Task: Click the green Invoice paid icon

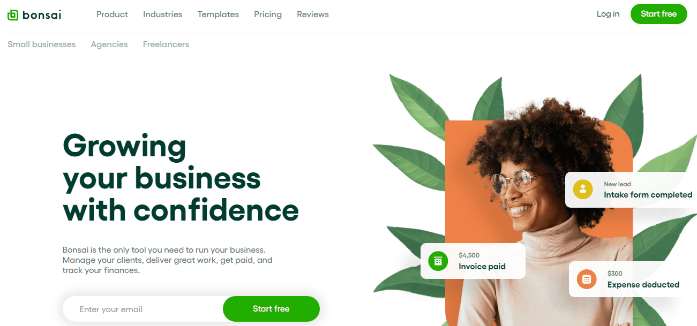Action: [438, 261]
